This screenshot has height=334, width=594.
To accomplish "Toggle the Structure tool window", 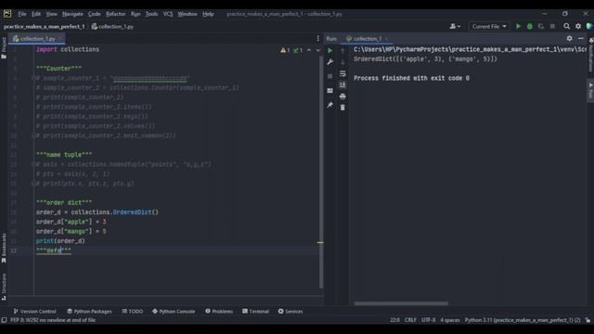I will tap(4, 287).
